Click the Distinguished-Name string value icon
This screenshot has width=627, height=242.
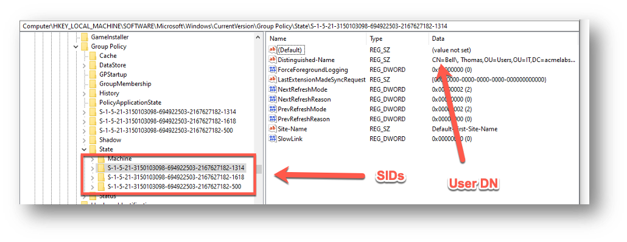click(x=273, y=60)
